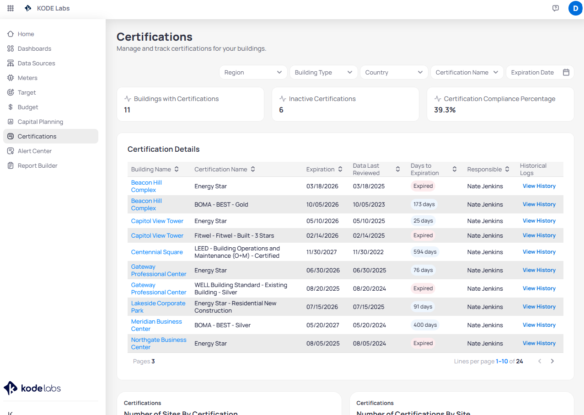584x415 pixels.
Task: Click the Historical Logs column header
Action: 533,169
